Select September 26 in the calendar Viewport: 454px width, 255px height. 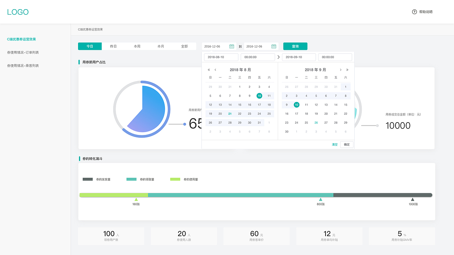point(316,123)
